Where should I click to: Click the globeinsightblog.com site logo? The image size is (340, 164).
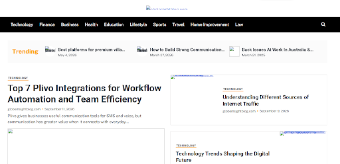[167, 8]
